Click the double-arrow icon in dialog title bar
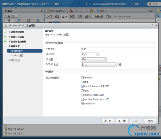The height and width of the screenshot is (139, 161). [156, 25]
